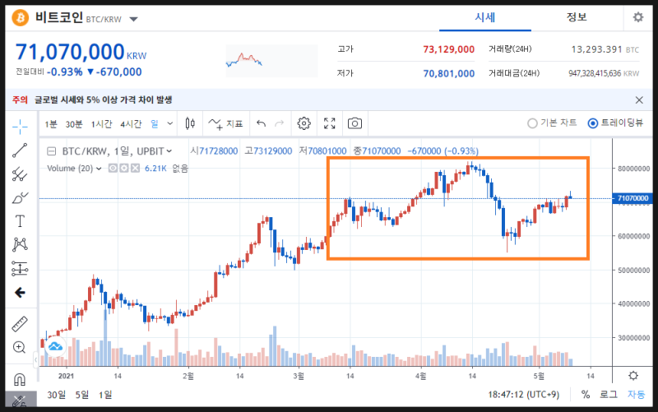Select the XABCD pattern tool

20,244
